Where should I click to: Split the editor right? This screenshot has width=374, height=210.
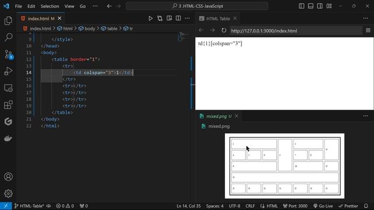tap(178, 18)
